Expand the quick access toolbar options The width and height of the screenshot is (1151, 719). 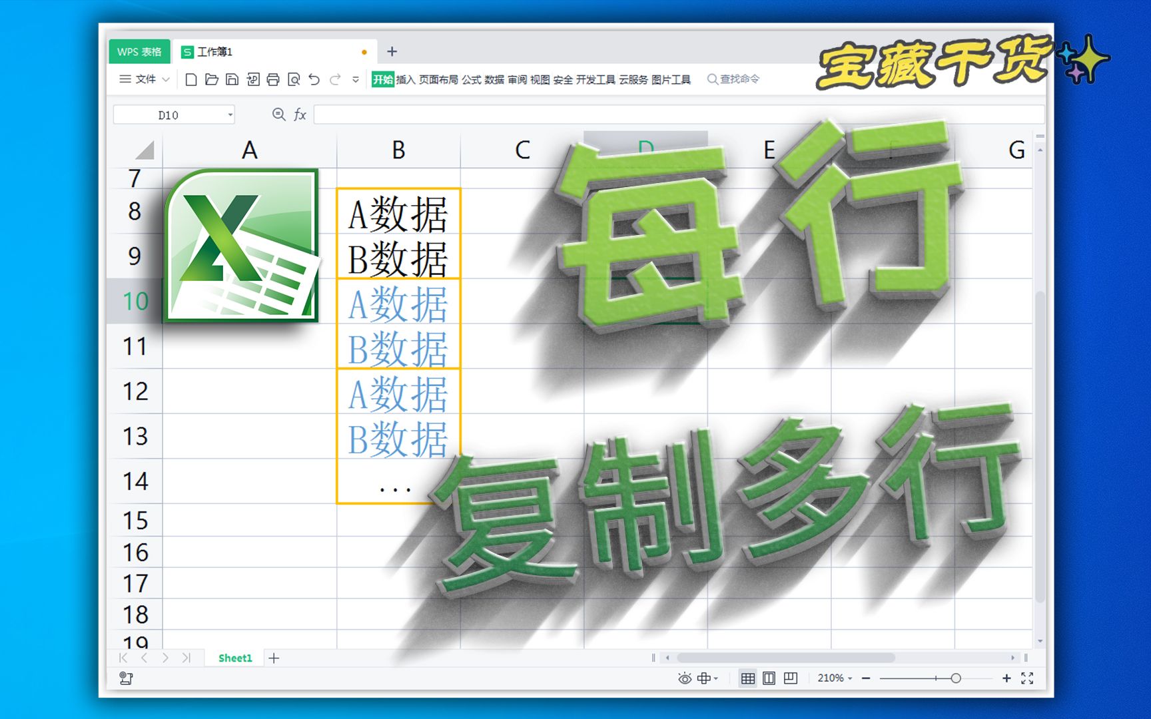[x=356, y=80]
